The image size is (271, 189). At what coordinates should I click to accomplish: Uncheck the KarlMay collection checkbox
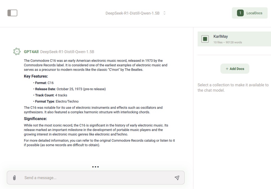coord(205,39)
